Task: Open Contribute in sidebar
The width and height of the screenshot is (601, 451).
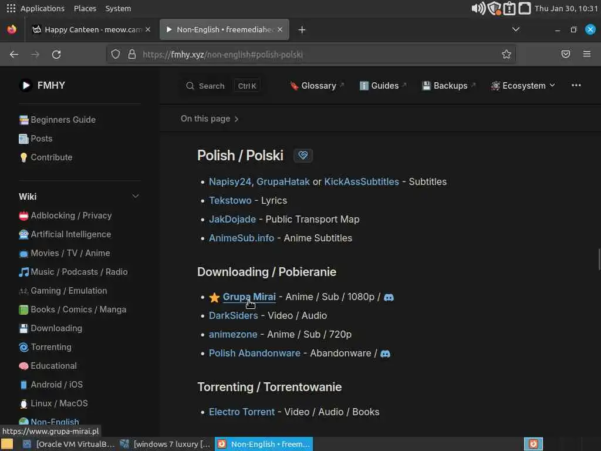Action: 46,157
